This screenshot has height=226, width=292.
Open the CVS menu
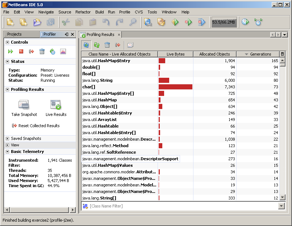click(x=139, y=12)
